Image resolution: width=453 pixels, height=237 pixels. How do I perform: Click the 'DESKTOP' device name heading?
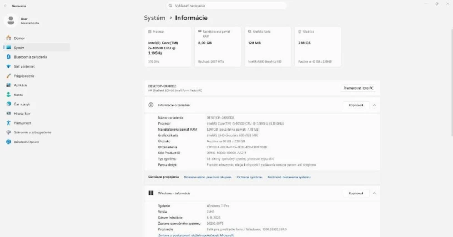click(x=162, y=86)
